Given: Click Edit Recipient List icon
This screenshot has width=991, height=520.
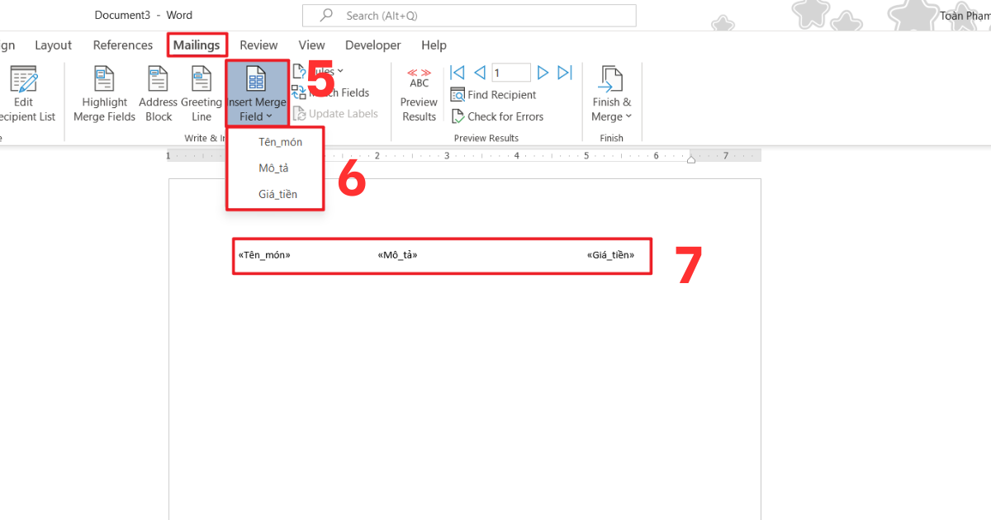Looking at the screenshot, I should click(23, 79).
